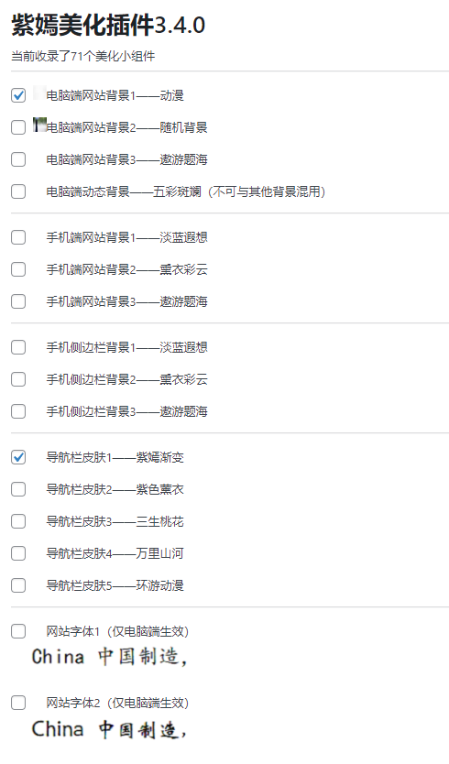This screenshot has height=764, width=449.
Task: Tick 电脑端网站背景3——遨游题海 checkbox
Action: click(18, 159)
